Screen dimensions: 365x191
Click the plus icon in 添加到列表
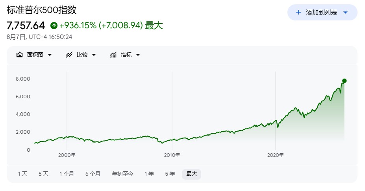298,12
